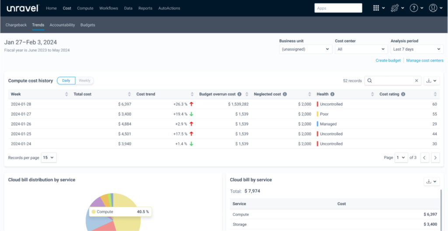Viewport: 448px width, 231px height.
Task: Click the Compute legend dot in tooltip
Action: coord(94,212)
